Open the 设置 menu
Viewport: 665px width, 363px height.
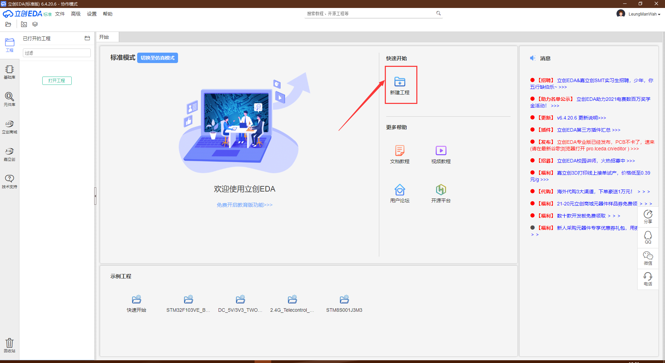pos(92,14)
